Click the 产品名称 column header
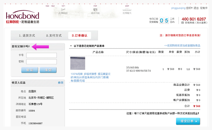This screenshot has height=130, width=212. 98,52
